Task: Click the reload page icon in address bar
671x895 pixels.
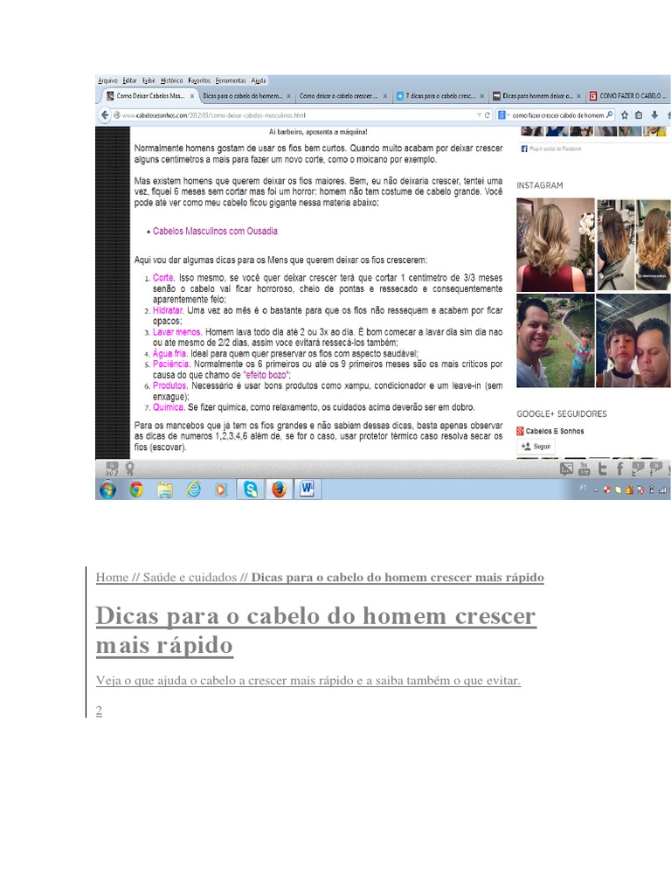Action: pos(488,114)
